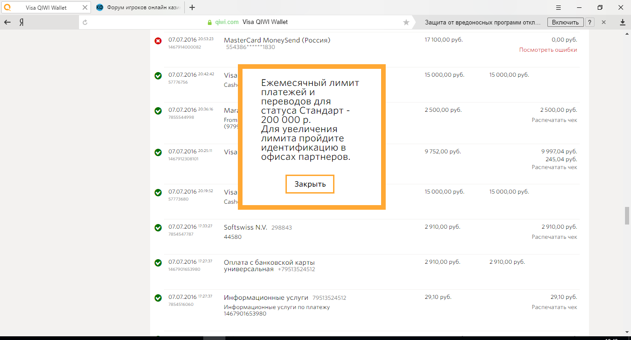Click transaction ID 7854547787
The width and height of the screenshot is (631, 340).
[x=181, y=234]
